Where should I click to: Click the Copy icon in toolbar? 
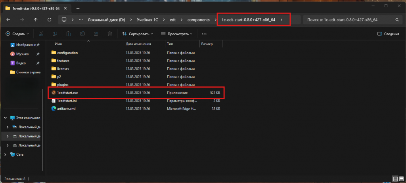55,34
